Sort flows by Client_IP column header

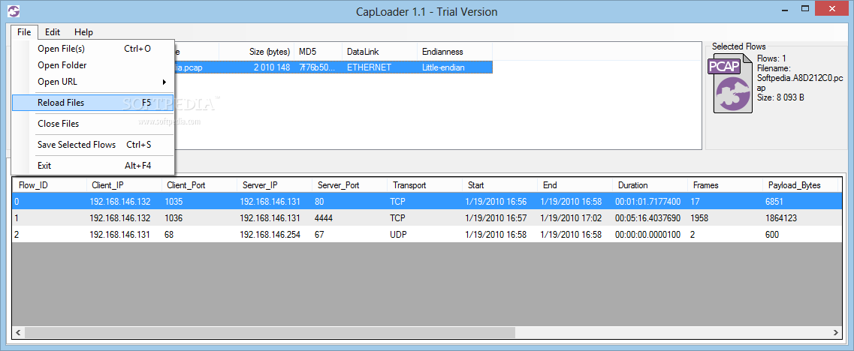[124, 185]
